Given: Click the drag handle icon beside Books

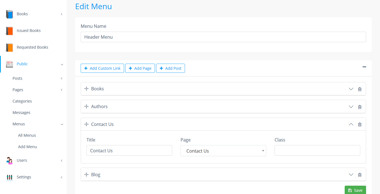Looking at the screenshot, I should tap(87, 89).
